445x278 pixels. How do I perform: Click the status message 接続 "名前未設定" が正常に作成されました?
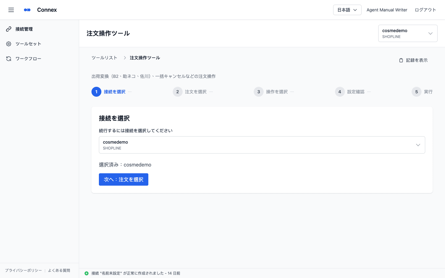pos(136,273)
